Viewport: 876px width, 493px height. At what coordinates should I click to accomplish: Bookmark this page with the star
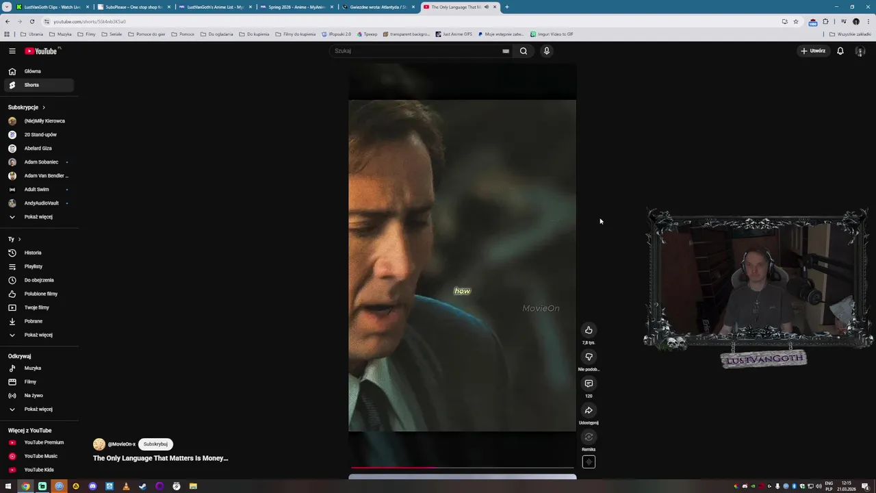click(x=795, y=21)
